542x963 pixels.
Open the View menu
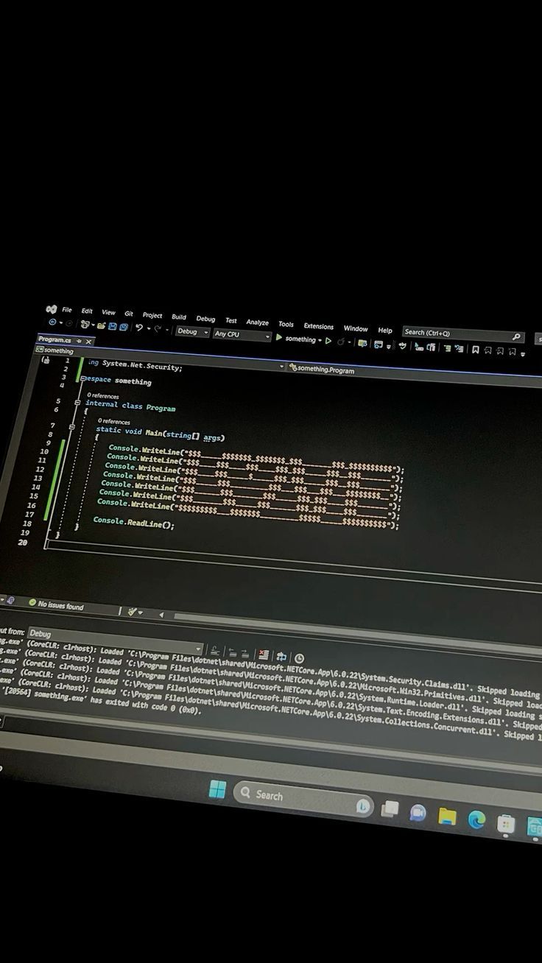pos(108,312)
